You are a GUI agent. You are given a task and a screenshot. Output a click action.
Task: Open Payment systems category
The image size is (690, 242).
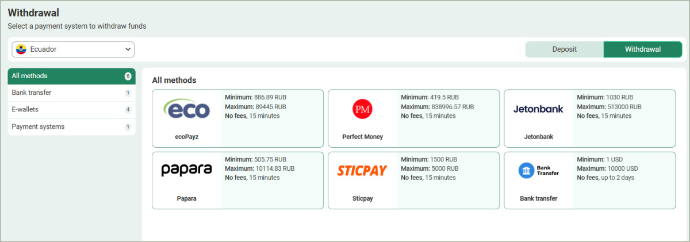point(38,126)
